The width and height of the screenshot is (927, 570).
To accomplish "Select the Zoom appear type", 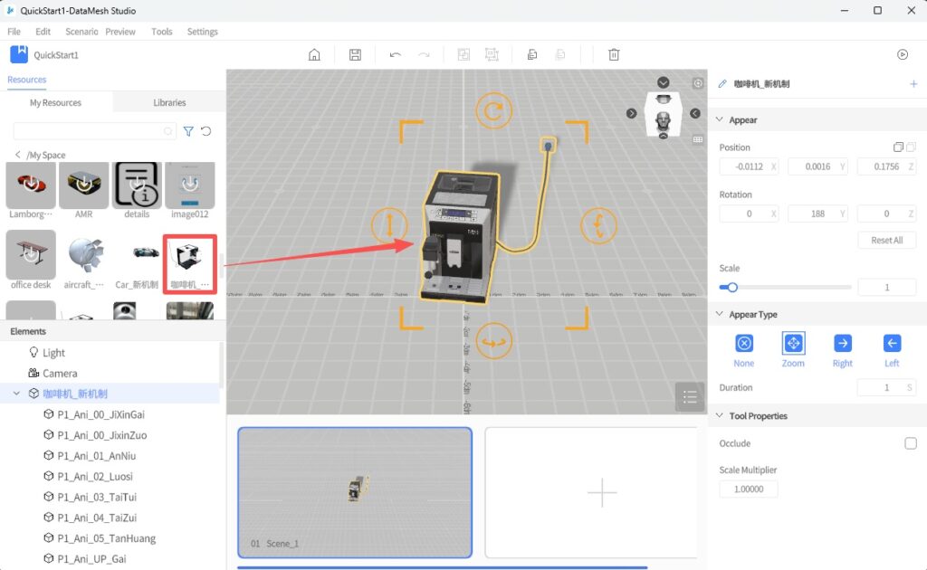I will click(793, 344).
